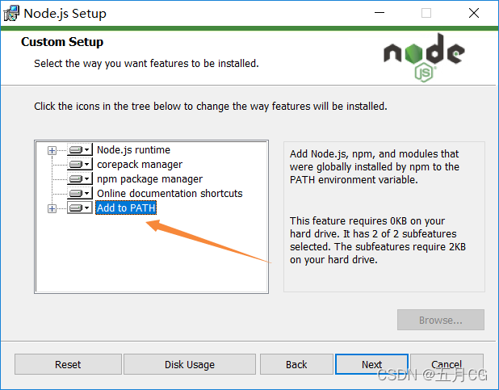Open install options for corepack manager
499x390 pixels.
pos(80,164)
